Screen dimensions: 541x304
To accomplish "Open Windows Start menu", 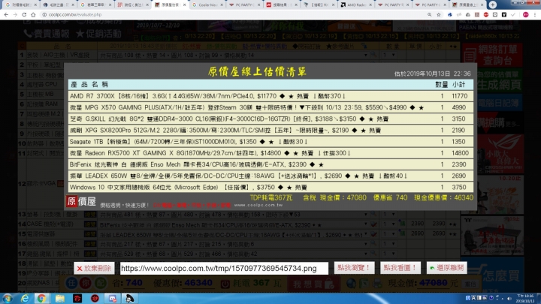I will coord(8,298).
